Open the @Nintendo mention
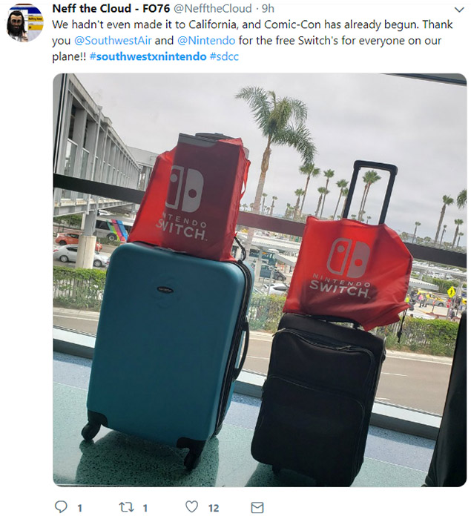471x519 pixels. click(x=206, y=40)
